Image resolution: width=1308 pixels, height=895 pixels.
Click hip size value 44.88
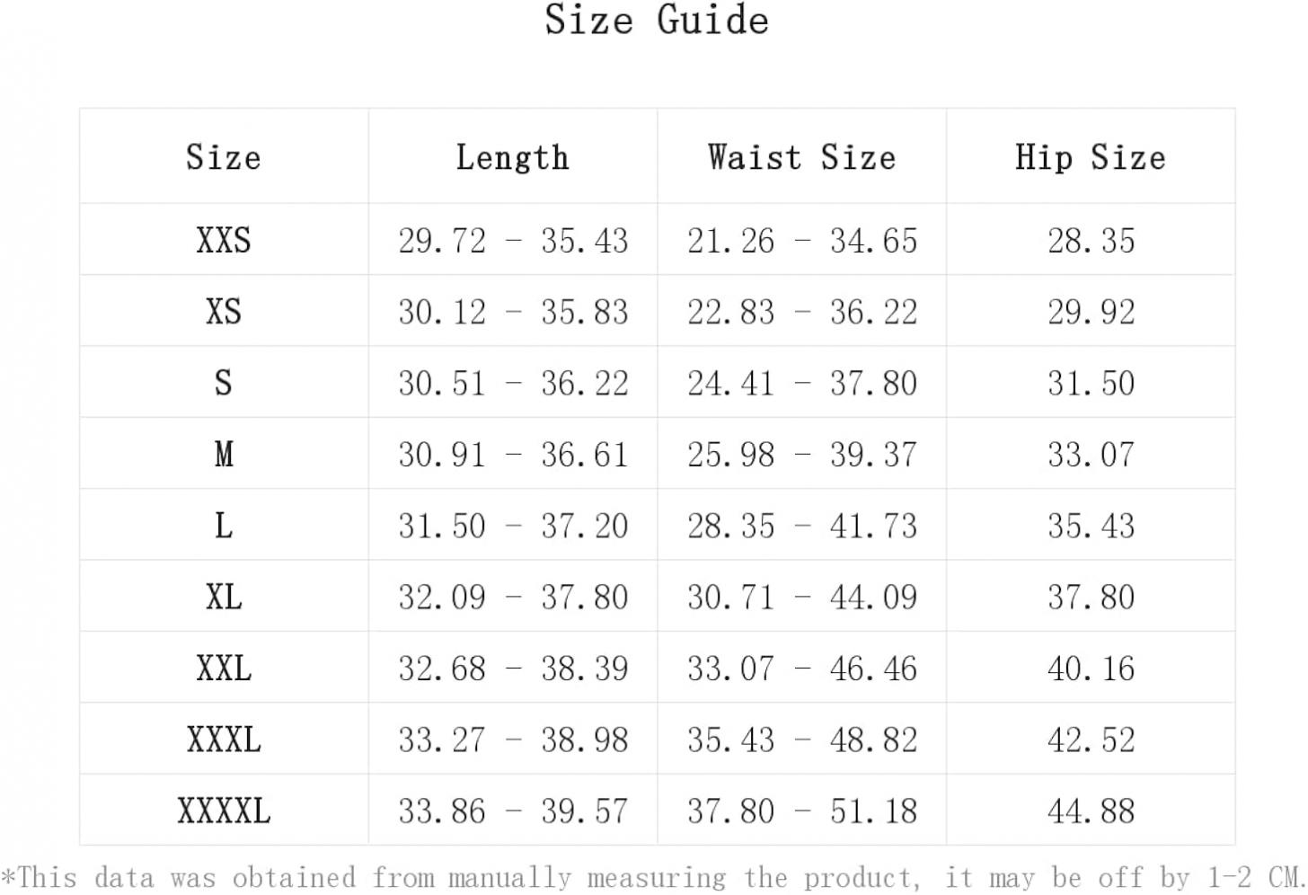point(1091,811)
